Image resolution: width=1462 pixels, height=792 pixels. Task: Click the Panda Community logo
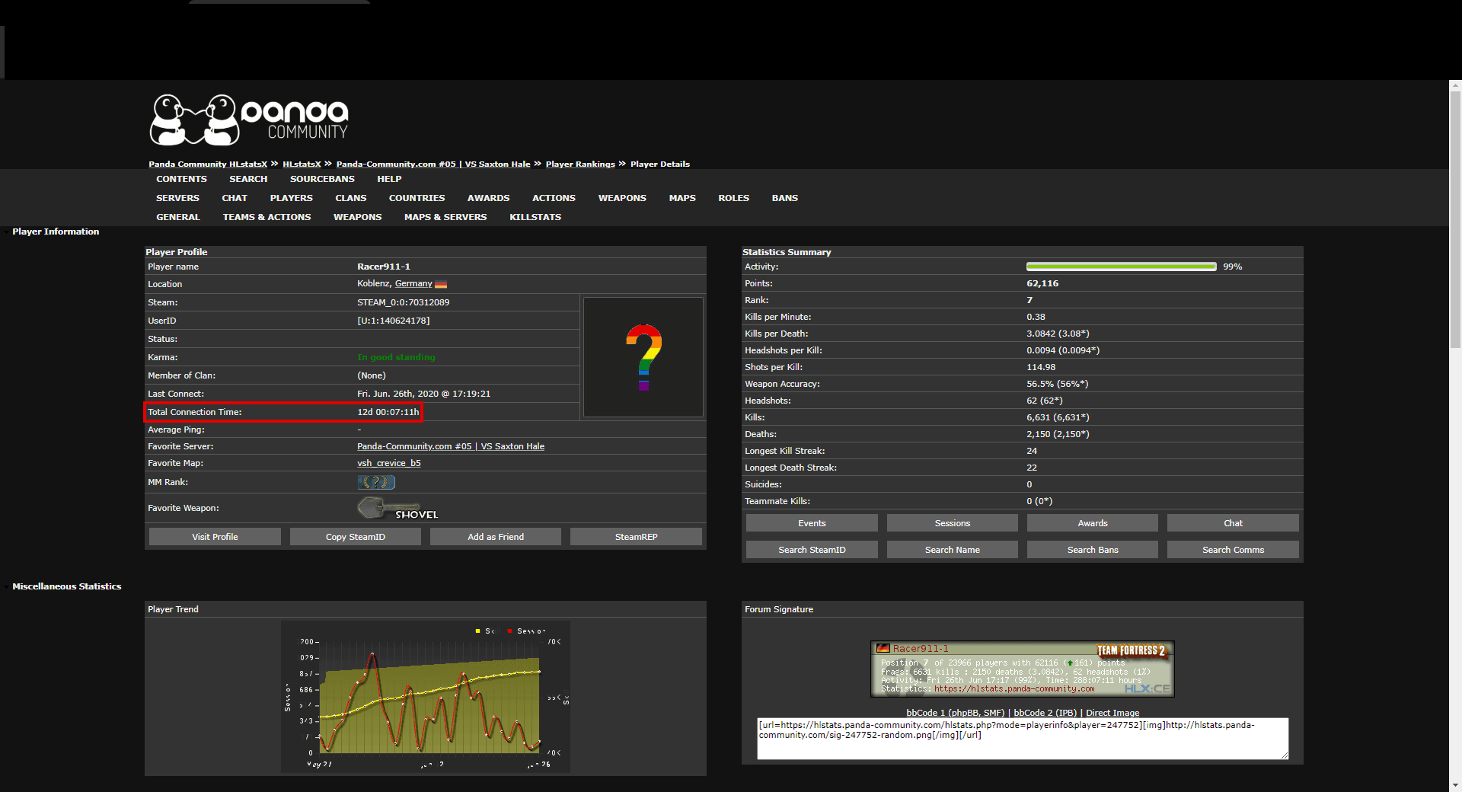(x=249, y=120)
